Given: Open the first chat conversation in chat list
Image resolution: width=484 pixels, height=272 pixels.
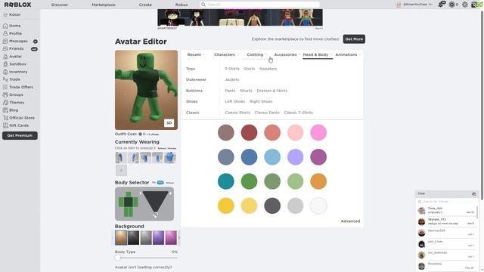Looking at the screenshot, I should pos(446,211).
